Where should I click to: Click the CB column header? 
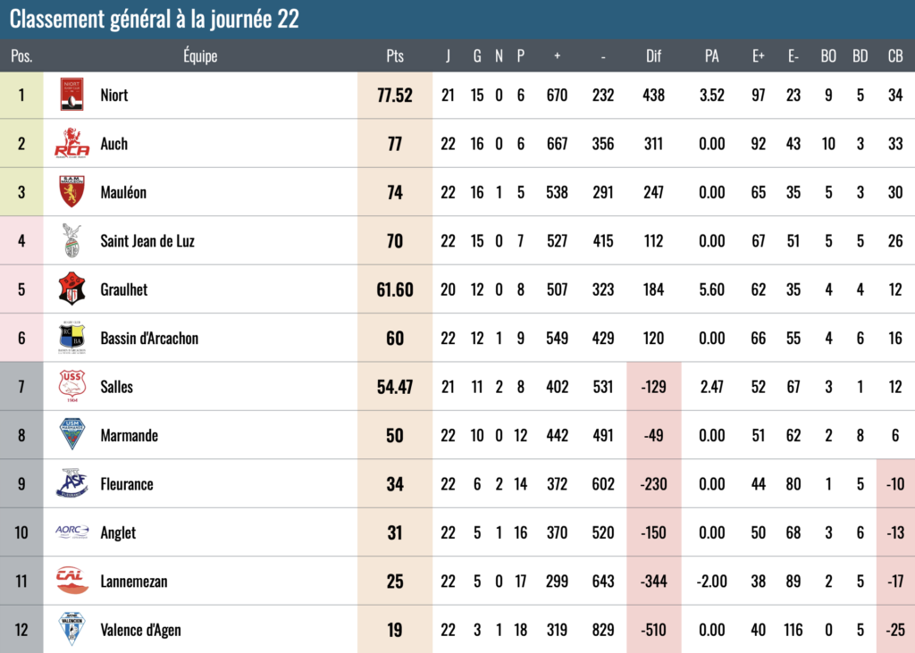[895, 56]
